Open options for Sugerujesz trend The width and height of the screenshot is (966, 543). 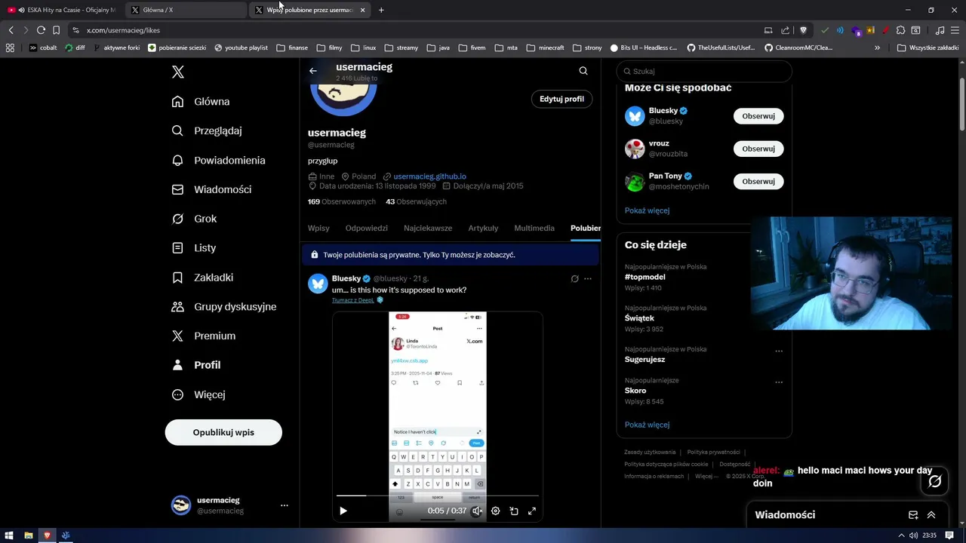point(779,351)
